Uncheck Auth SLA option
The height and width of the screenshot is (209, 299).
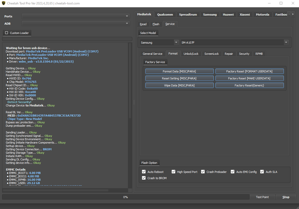click(262, 172)
